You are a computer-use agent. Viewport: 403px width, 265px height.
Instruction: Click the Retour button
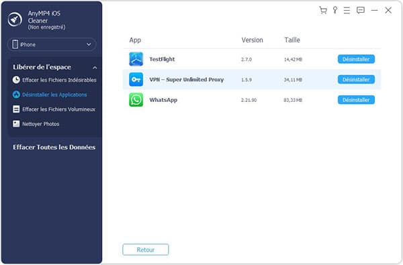146,250
